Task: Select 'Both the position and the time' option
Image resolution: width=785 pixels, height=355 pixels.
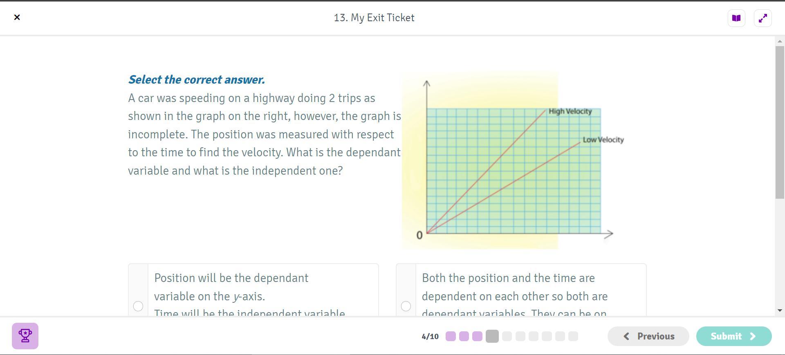Action: coord(406,306)
